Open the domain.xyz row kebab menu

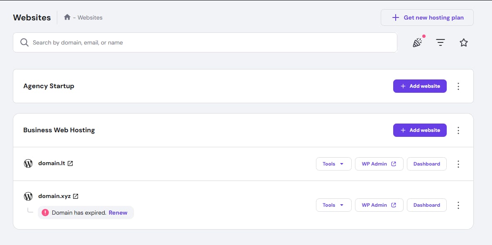click(458, 205)
